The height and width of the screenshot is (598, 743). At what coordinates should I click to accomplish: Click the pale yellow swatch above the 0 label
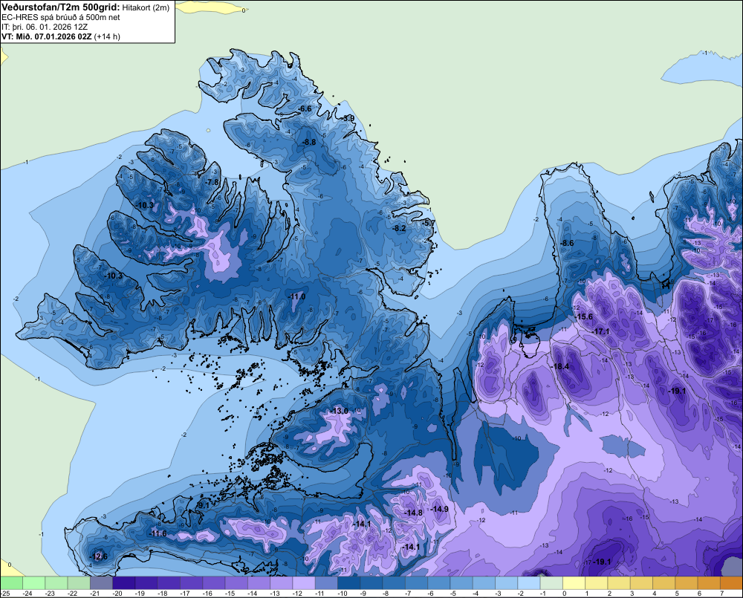coord(574,583)
